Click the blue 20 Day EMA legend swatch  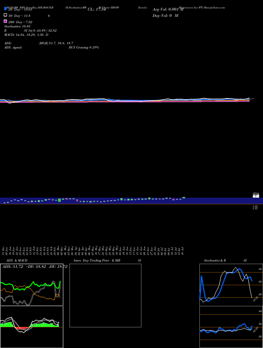click(x=5, y=9)
